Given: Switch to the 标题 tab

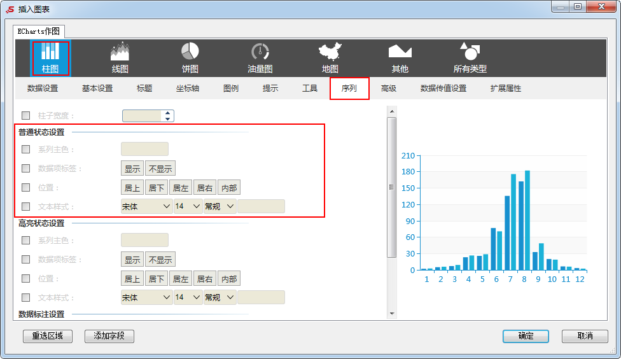Looking at the screenshot, I should [x=144, y=88].
